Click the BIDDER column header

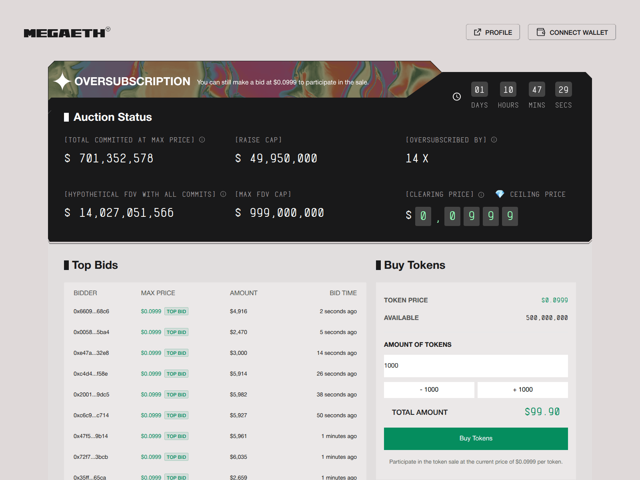85,293
